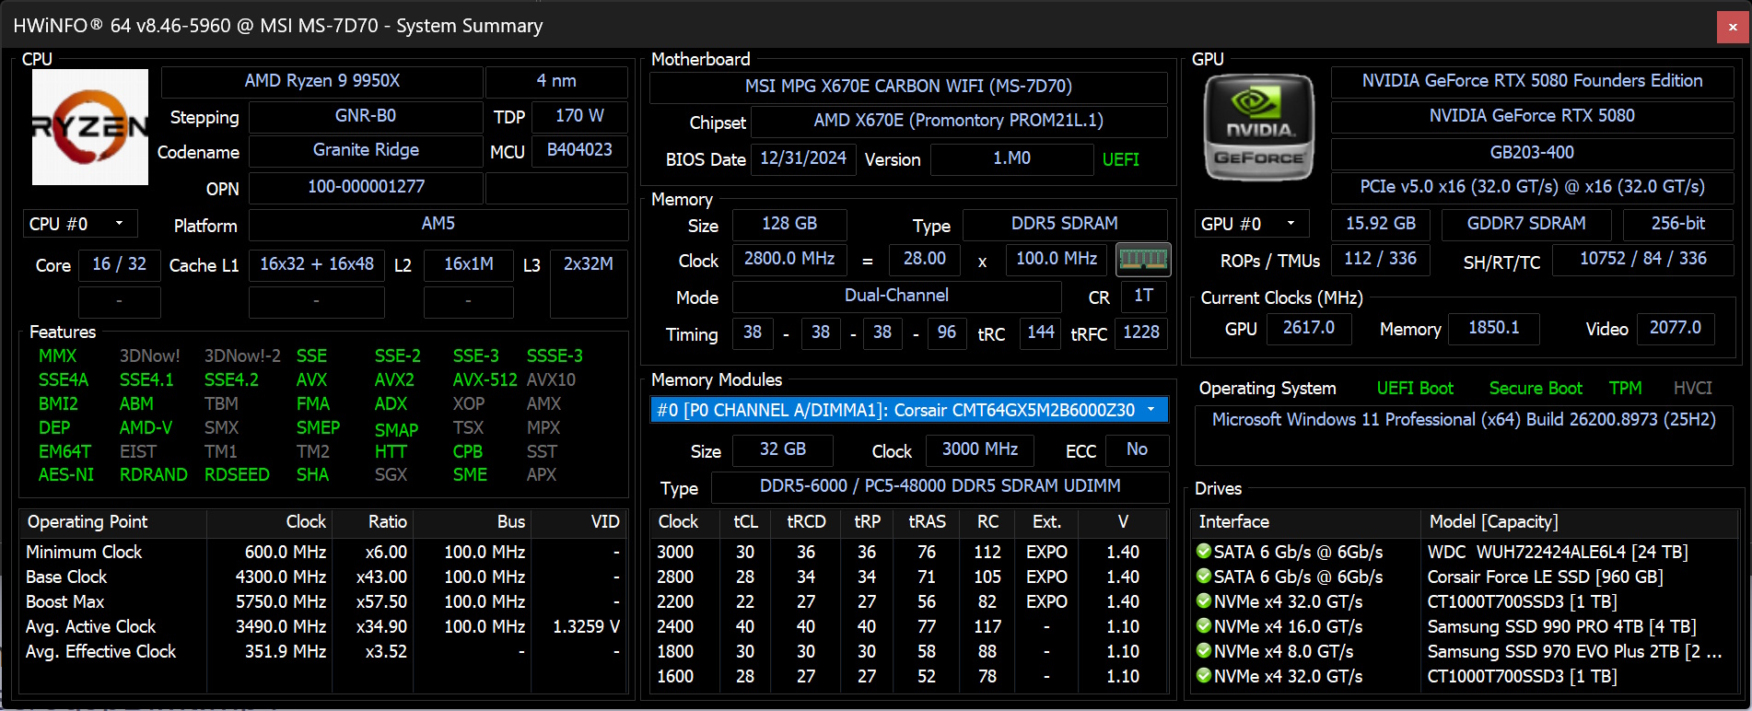Image resolution: width=1752 pixels, height=711 pixels.
Task: Open the GPU #0 selector dropdown
Action: click(1252, 224)
